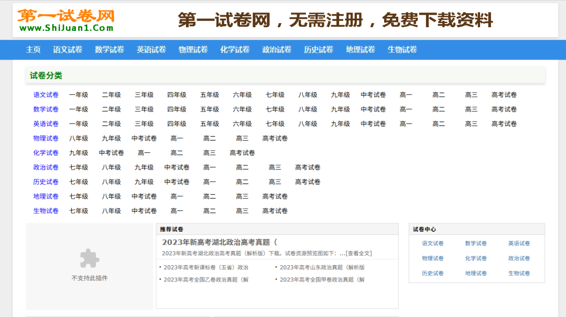The image size is (566, 317).
Task: Select 2023年高考山东政治真题（解析版 link
Action: 321,267
